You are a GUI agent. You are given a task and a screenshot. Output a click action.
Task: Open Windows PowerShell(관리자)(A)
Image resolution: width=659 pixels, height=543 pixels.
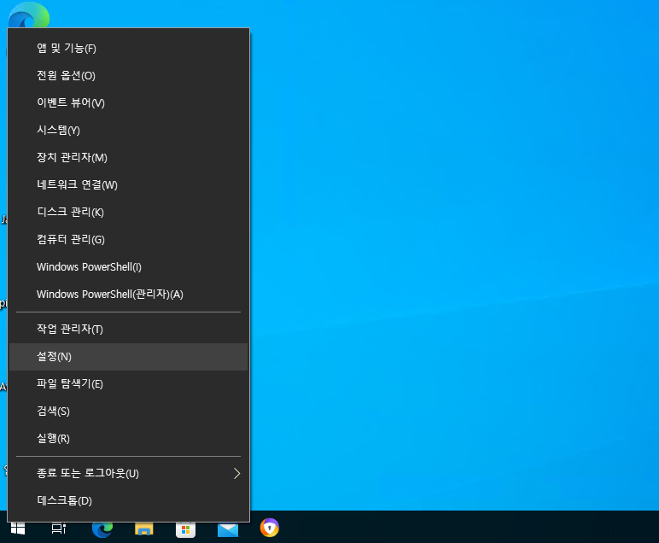109,294
